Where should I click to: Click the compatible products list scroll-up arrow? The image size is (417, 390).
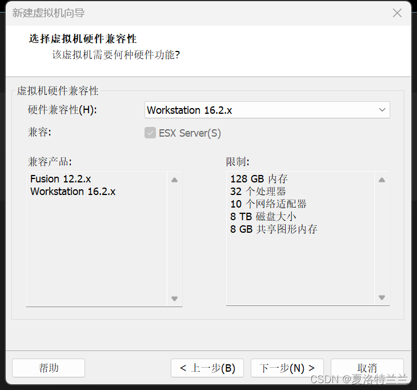174,180
